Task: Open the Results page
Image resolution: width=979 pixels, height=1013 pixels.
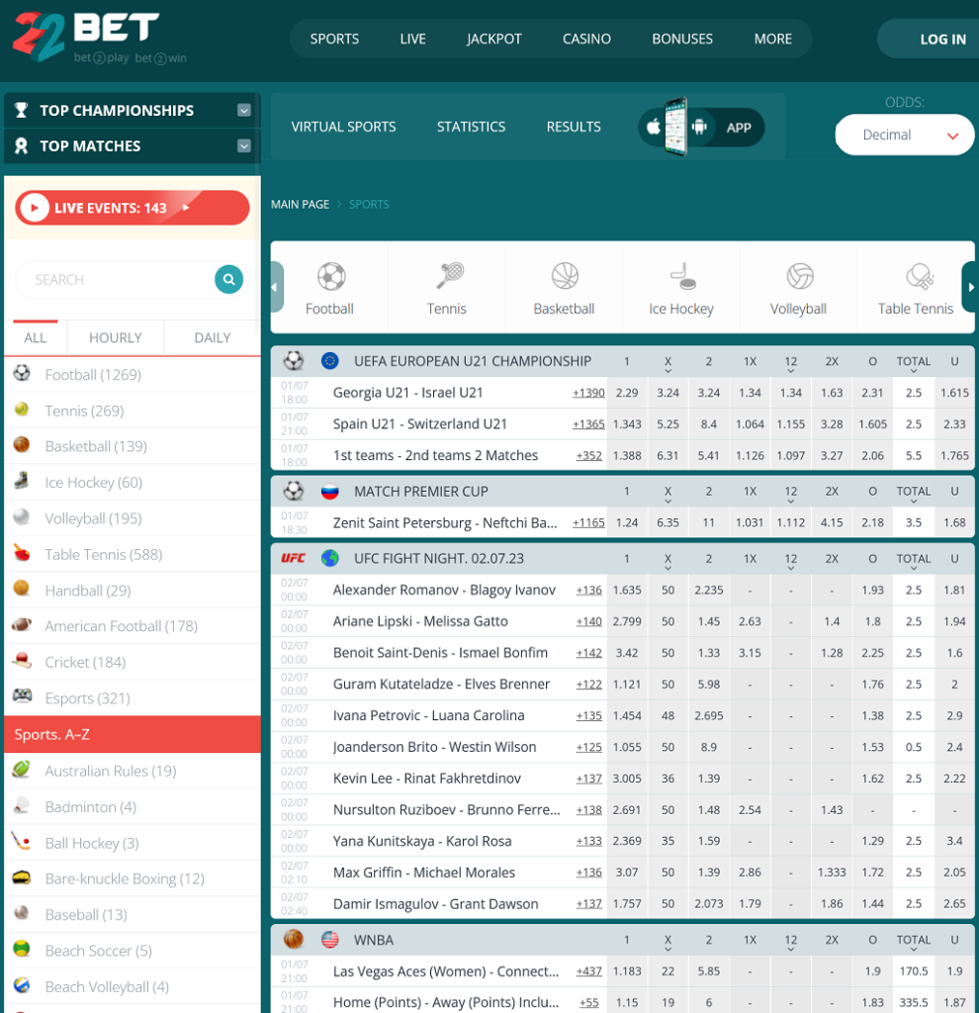Action: [x=574, y=127]
